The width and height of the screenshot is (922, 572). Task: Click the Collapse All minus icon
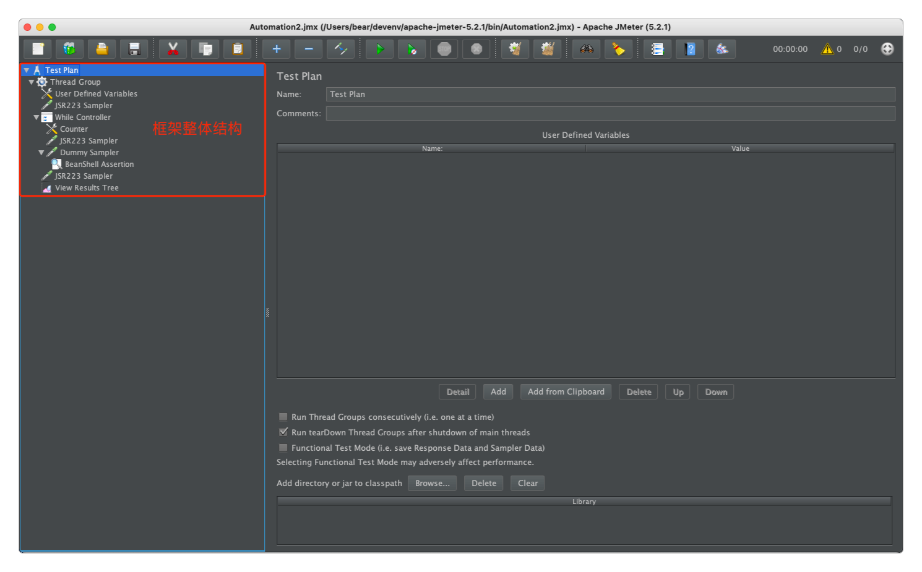[x=308, y=49]
